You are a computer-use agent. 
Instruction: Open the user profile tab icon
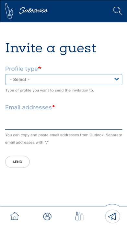click(x=47, y=216)
